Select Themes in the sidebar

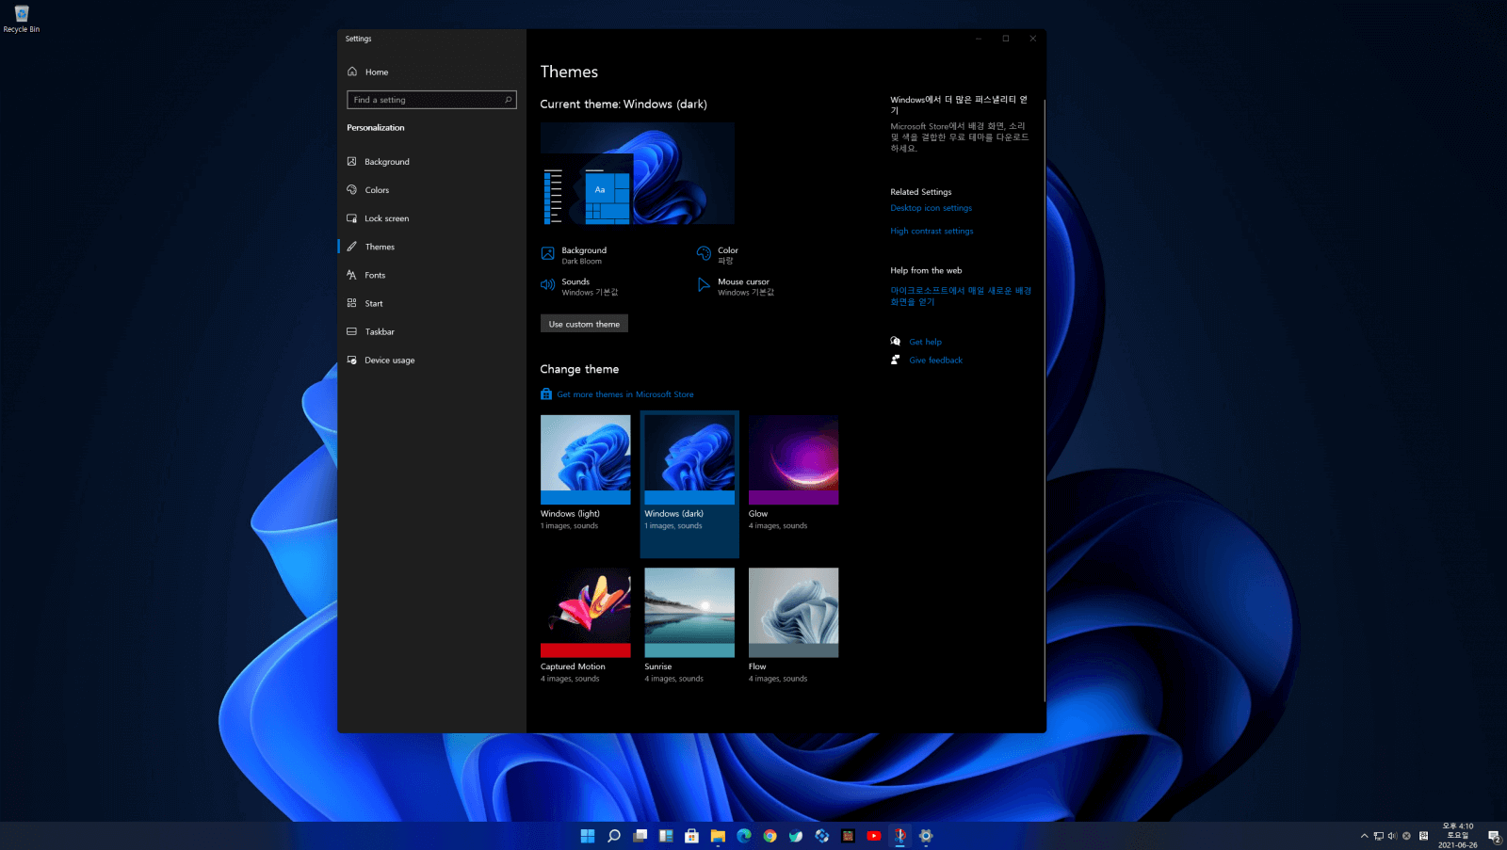431,247
